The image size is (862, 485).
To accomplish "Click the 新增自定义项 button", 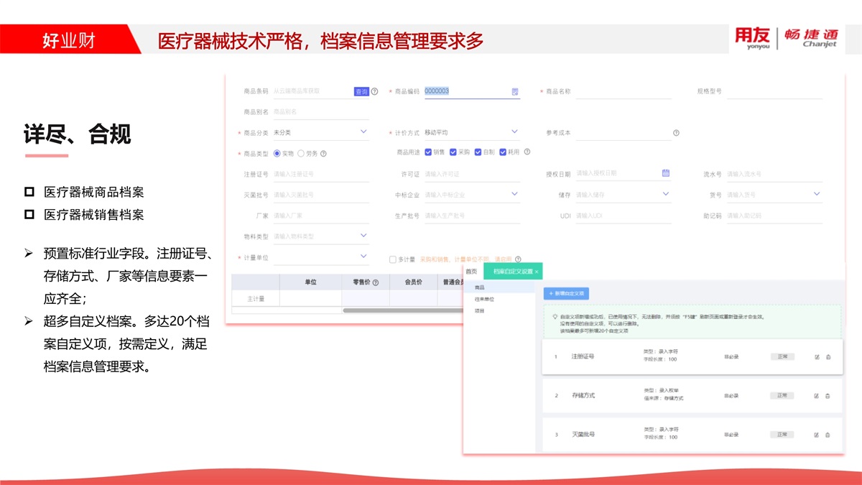I will point(566,293).
